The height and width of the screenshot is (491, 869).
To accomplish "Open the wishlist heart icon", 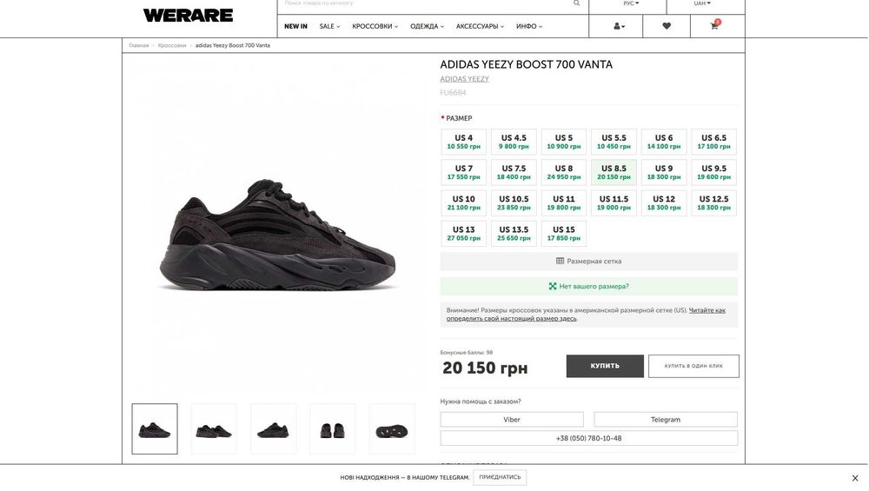I will coord(667,26).
